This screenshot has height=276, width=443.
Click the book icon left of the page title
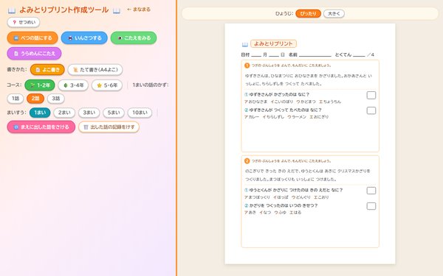[12, 11]
